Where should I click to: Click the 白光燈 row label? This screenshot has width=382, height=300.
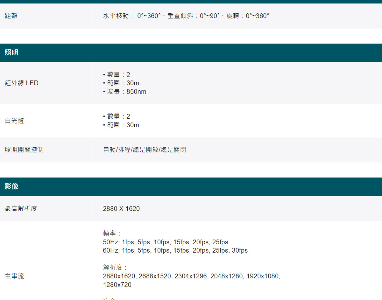coord(14,121)
